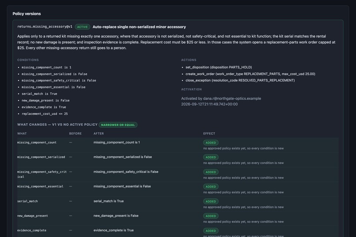The height and width of the screenshot is (237, 356).
Task: Select condition "missing_component_essential is False" in the bullet list
Action: (53, 87)
